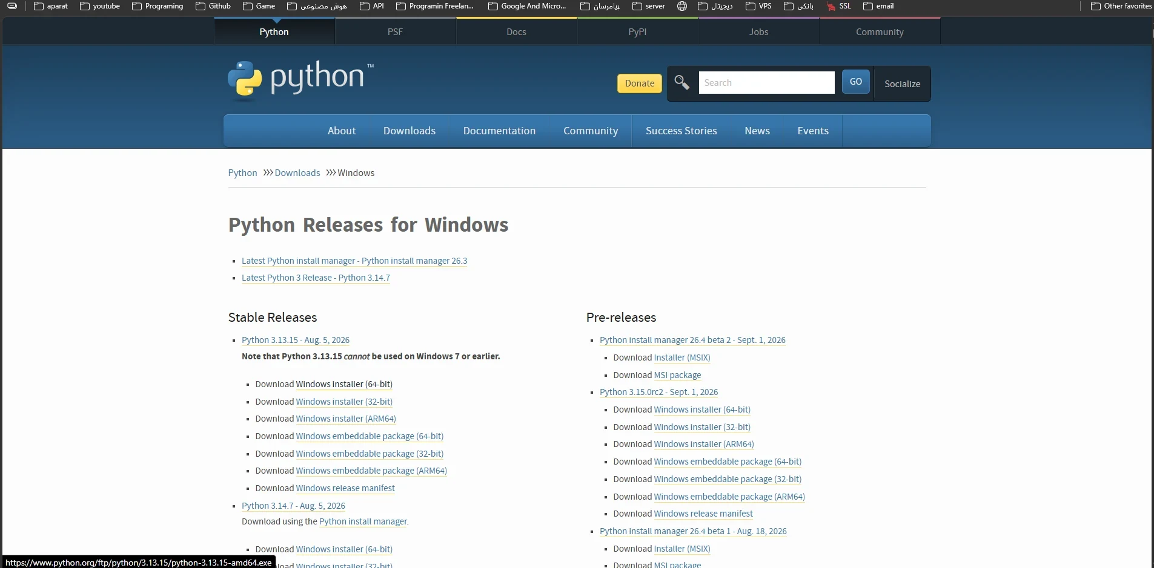Open the Success Stories menu

[x=681, y=131]
